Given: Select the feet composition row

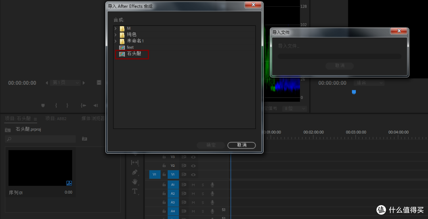Looking at the screenshot, I should (x=184, y=48).
